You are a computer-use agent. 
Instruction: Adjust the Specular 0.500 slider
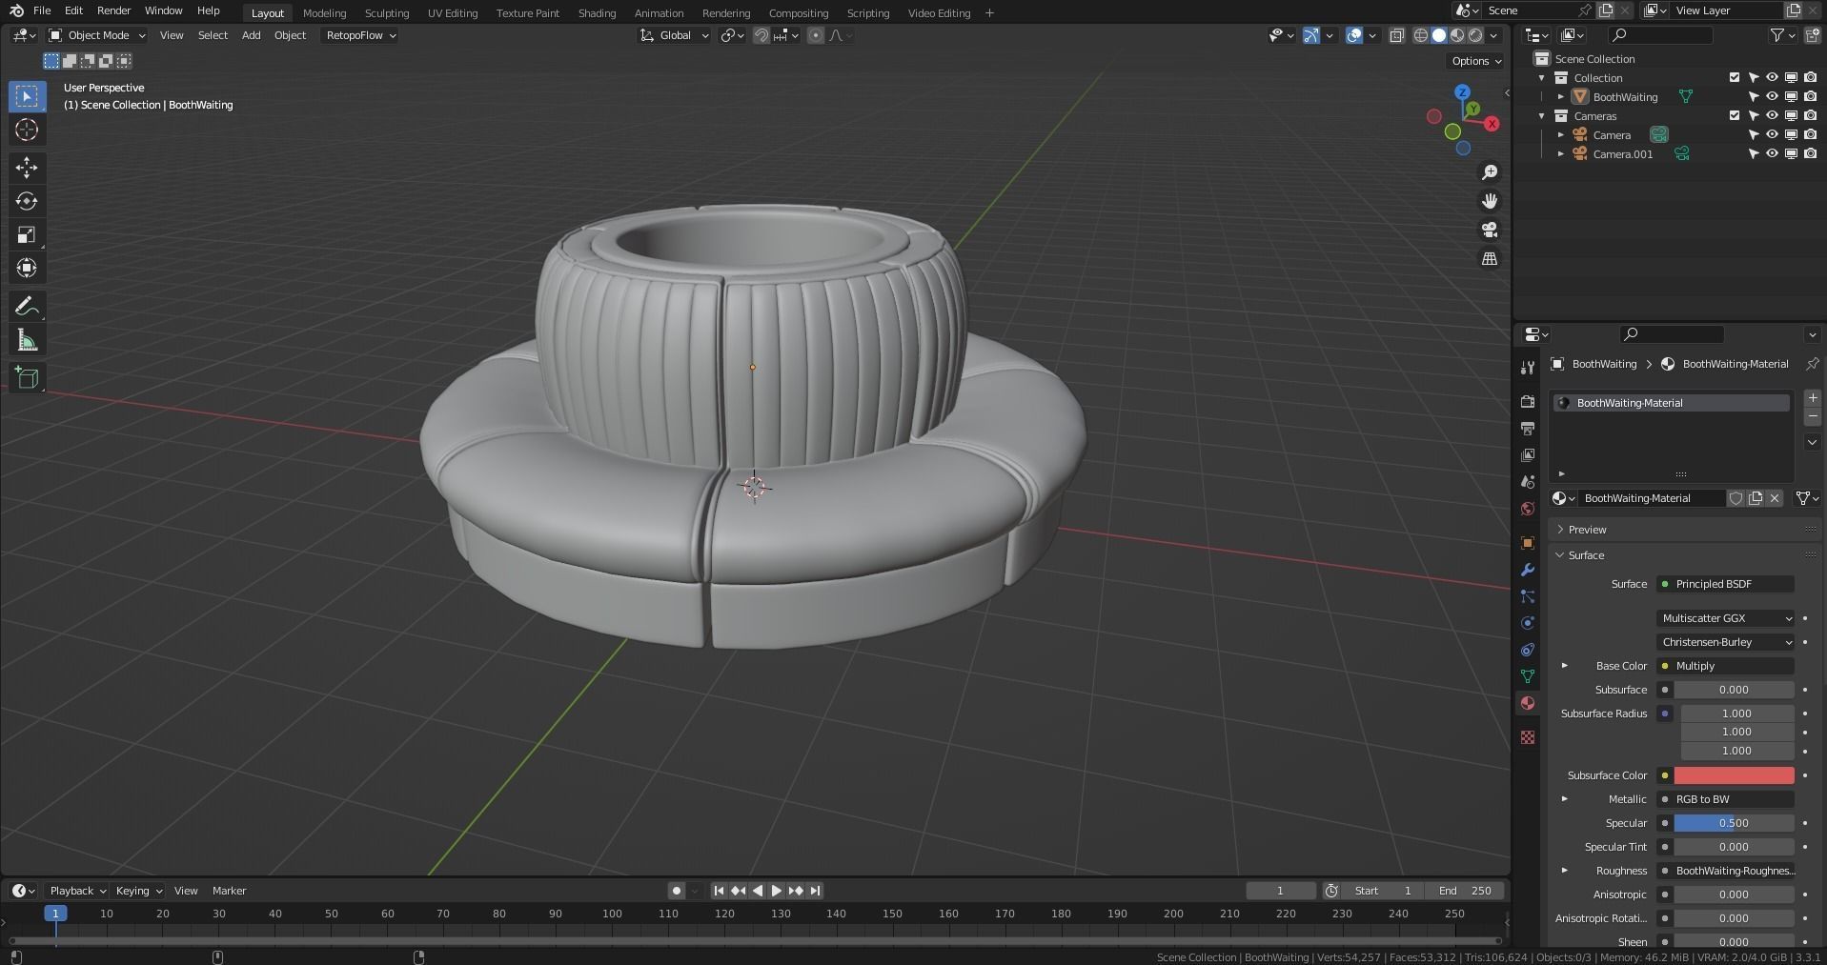point(1734,823)
